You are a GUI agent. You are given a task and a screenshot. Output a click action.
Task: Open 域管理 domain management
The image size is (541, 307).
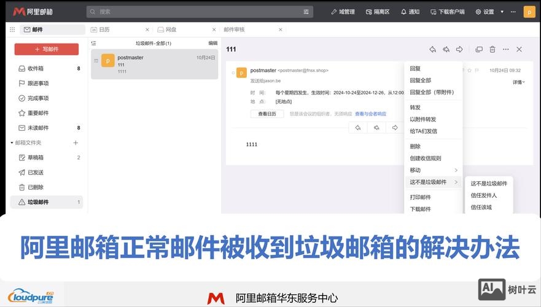343,12
